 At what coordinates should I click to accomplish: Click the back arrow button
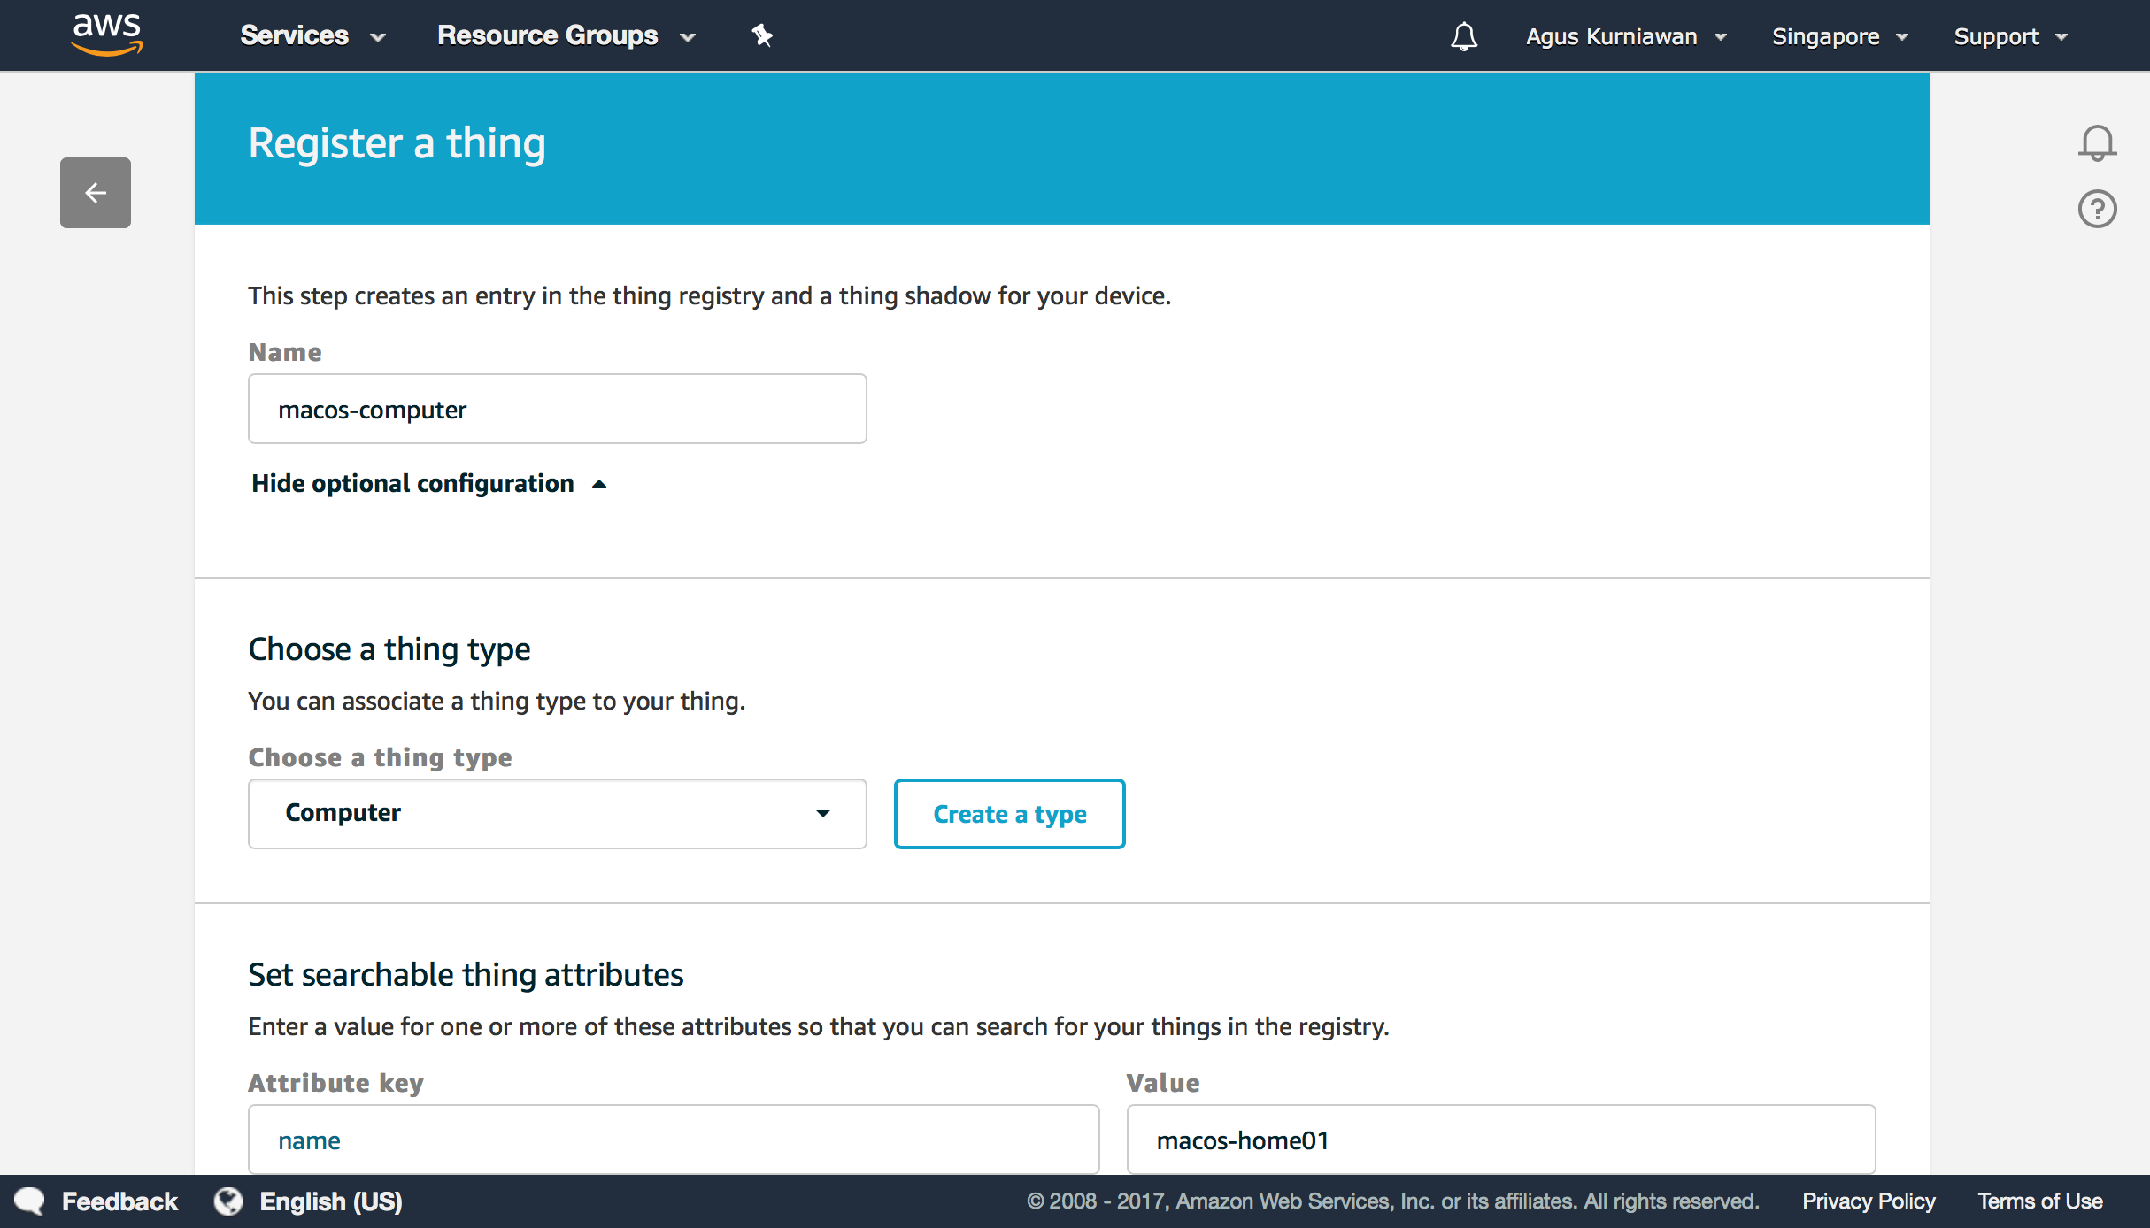click(x=96, y=193)
